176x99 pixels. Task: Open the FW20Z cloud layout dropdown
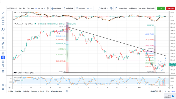103,9
